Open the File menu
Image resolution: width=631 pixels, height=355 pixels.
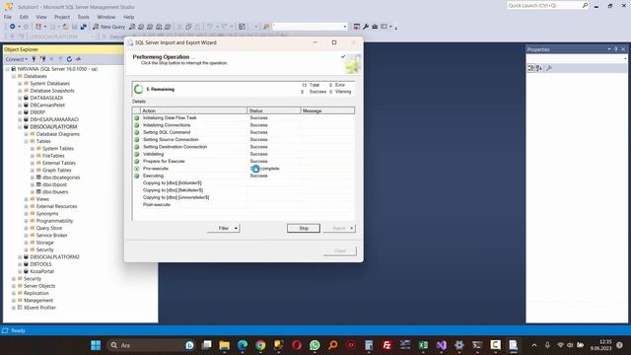[x=8, y=17]
